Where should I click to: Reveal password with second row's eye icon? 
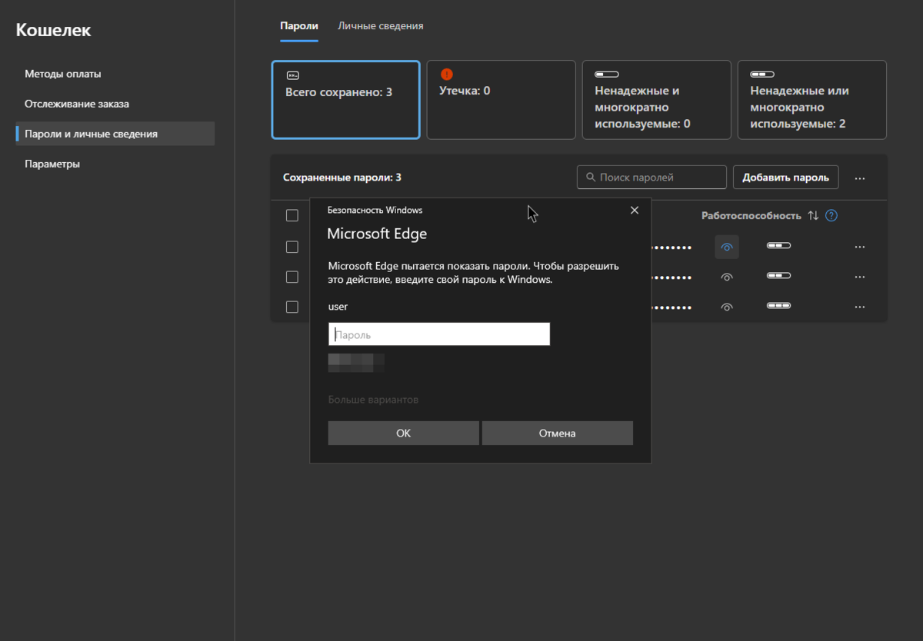point(727,277)
